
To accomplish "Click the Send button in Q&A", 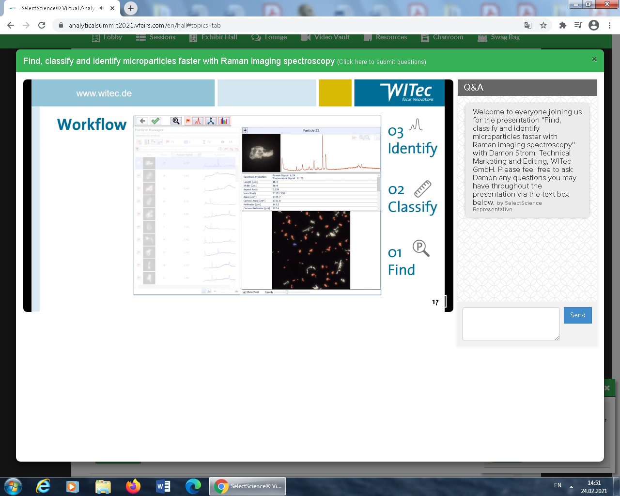I will 577,315.
